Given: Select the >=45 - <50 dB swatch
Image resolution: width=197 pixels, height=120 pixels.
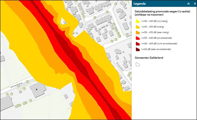Looking at the screenshot, I should [x=138, y=27].
